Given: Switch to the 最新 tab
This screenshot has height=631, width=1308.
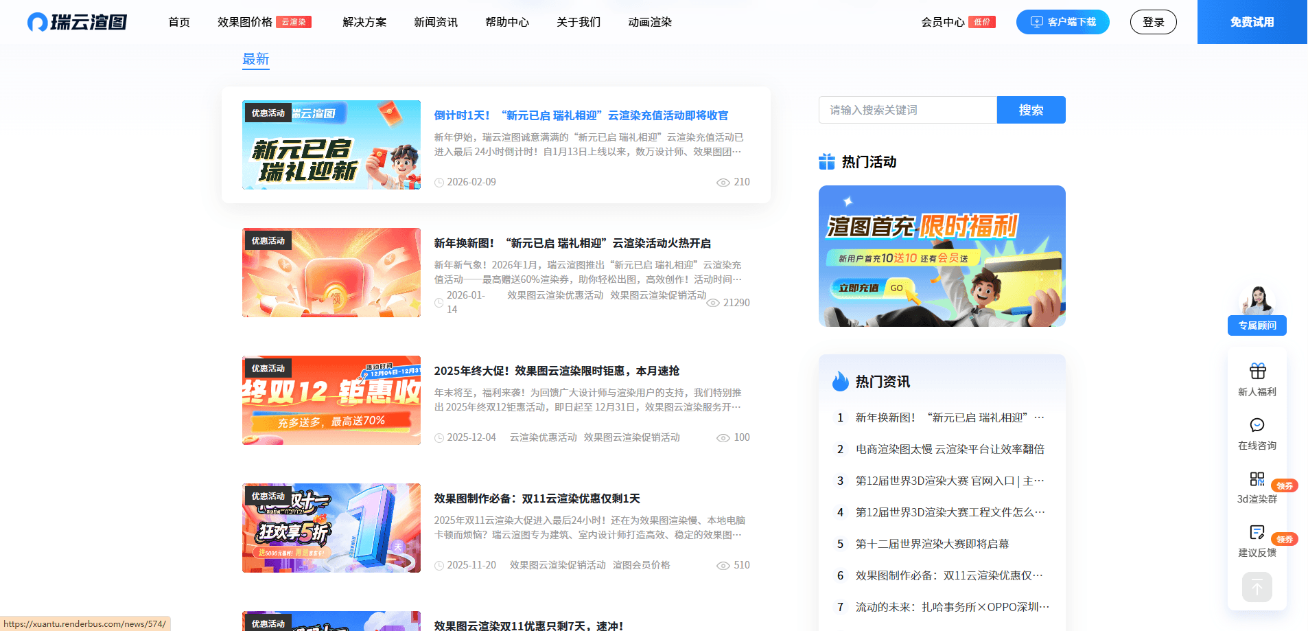Looking at the screenshot, I should (255, 59).
